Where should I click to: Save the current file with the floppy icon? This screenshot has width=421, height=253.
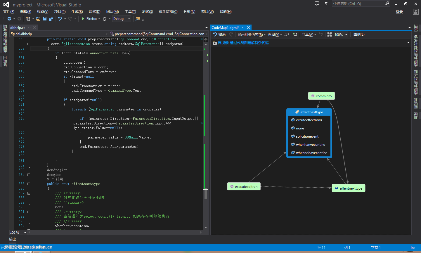[x=45, y=19]
